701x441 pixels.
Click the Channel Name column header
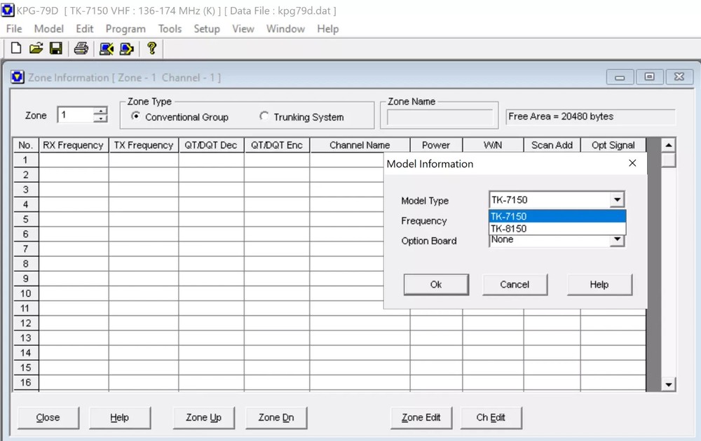tap(360, 145)
